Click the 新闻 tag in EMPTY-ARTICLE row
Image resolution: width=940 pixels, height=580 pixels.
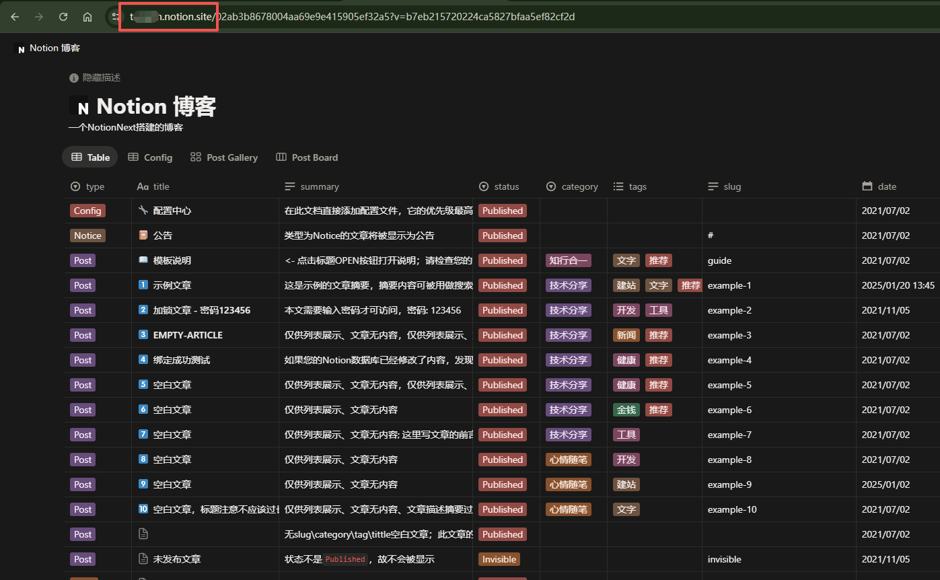(x=626, y=335)
